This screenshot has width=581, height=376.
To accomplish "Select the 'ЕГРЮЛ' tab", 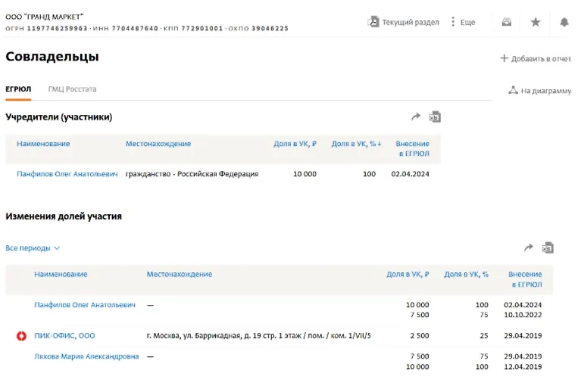I will (x=18, y=89).
